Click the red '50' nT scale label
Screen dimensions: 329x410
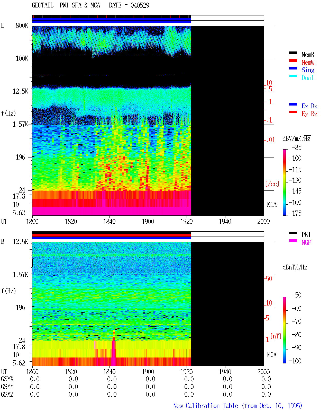pos(269,278)
